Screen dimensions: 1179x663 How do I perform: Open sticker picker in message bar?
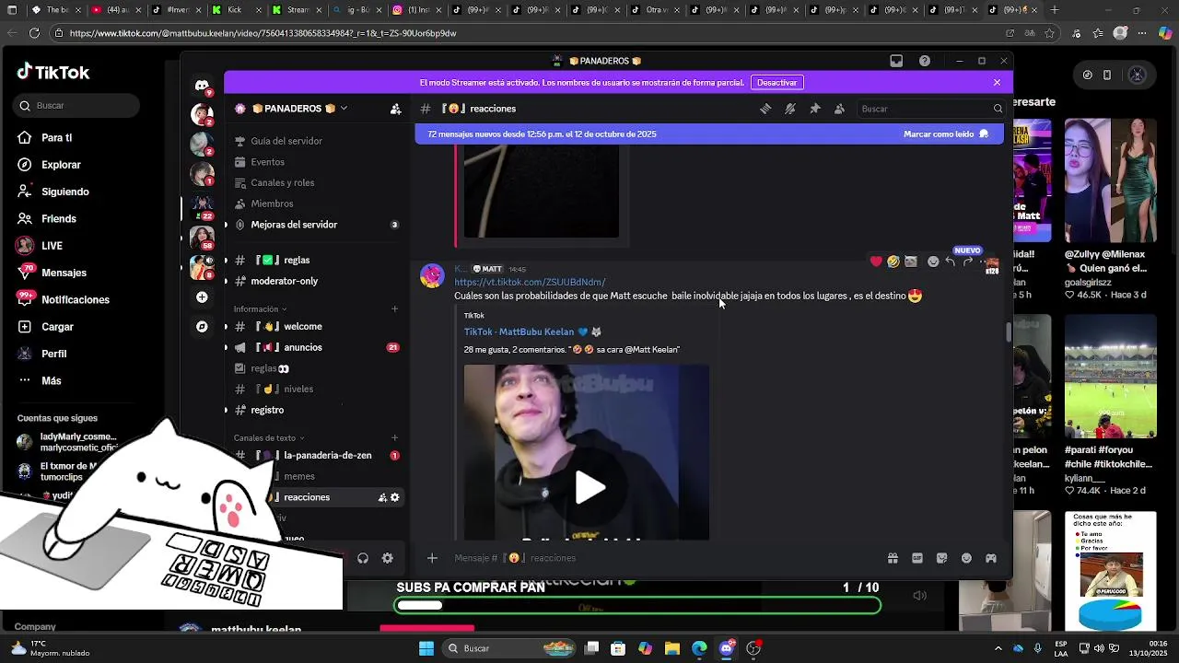pos(941,558)
